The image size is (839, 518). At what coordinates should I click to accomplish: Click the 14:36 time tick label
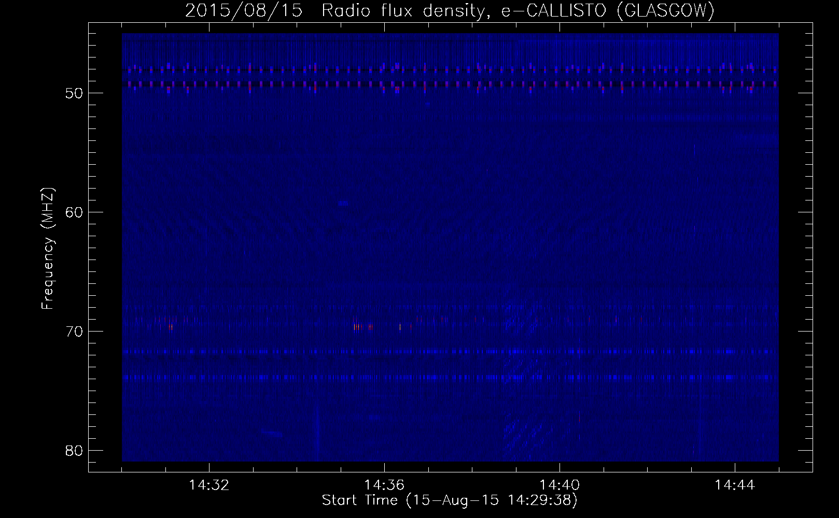(x=384, y=485)
